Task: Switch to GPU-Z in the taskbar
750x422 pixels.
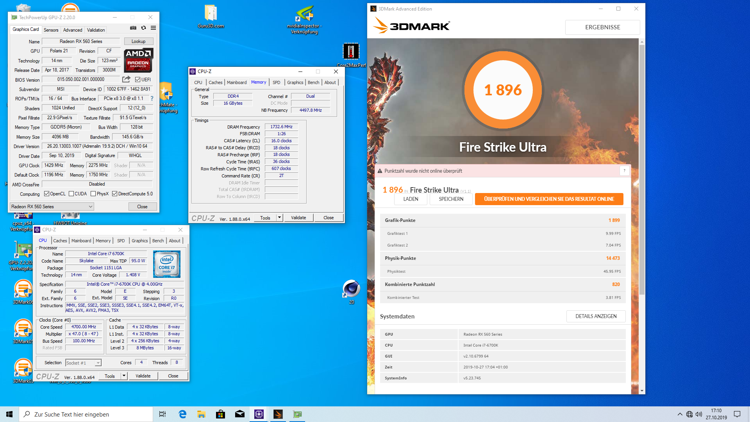Action: 297,414
